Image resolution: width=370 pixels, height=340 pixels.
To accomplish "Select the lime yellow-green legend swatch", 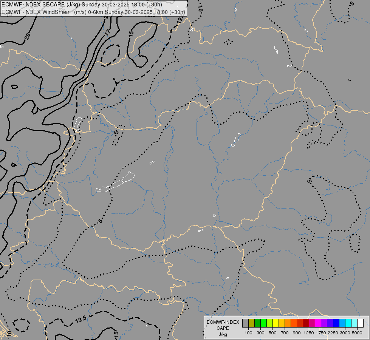I will [x=270, y=323].
